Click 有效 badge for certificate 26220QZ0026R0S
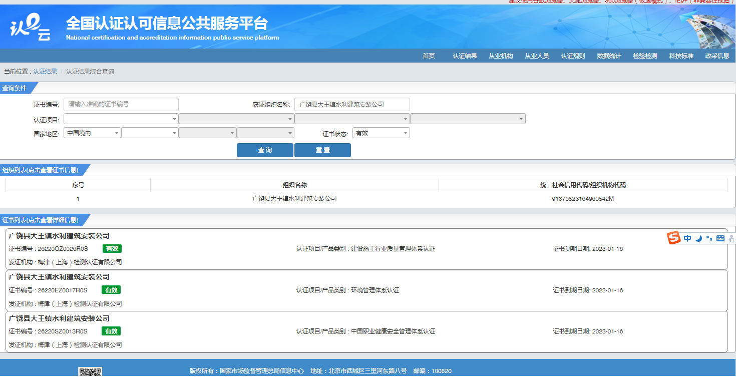 tap(112, 249)
